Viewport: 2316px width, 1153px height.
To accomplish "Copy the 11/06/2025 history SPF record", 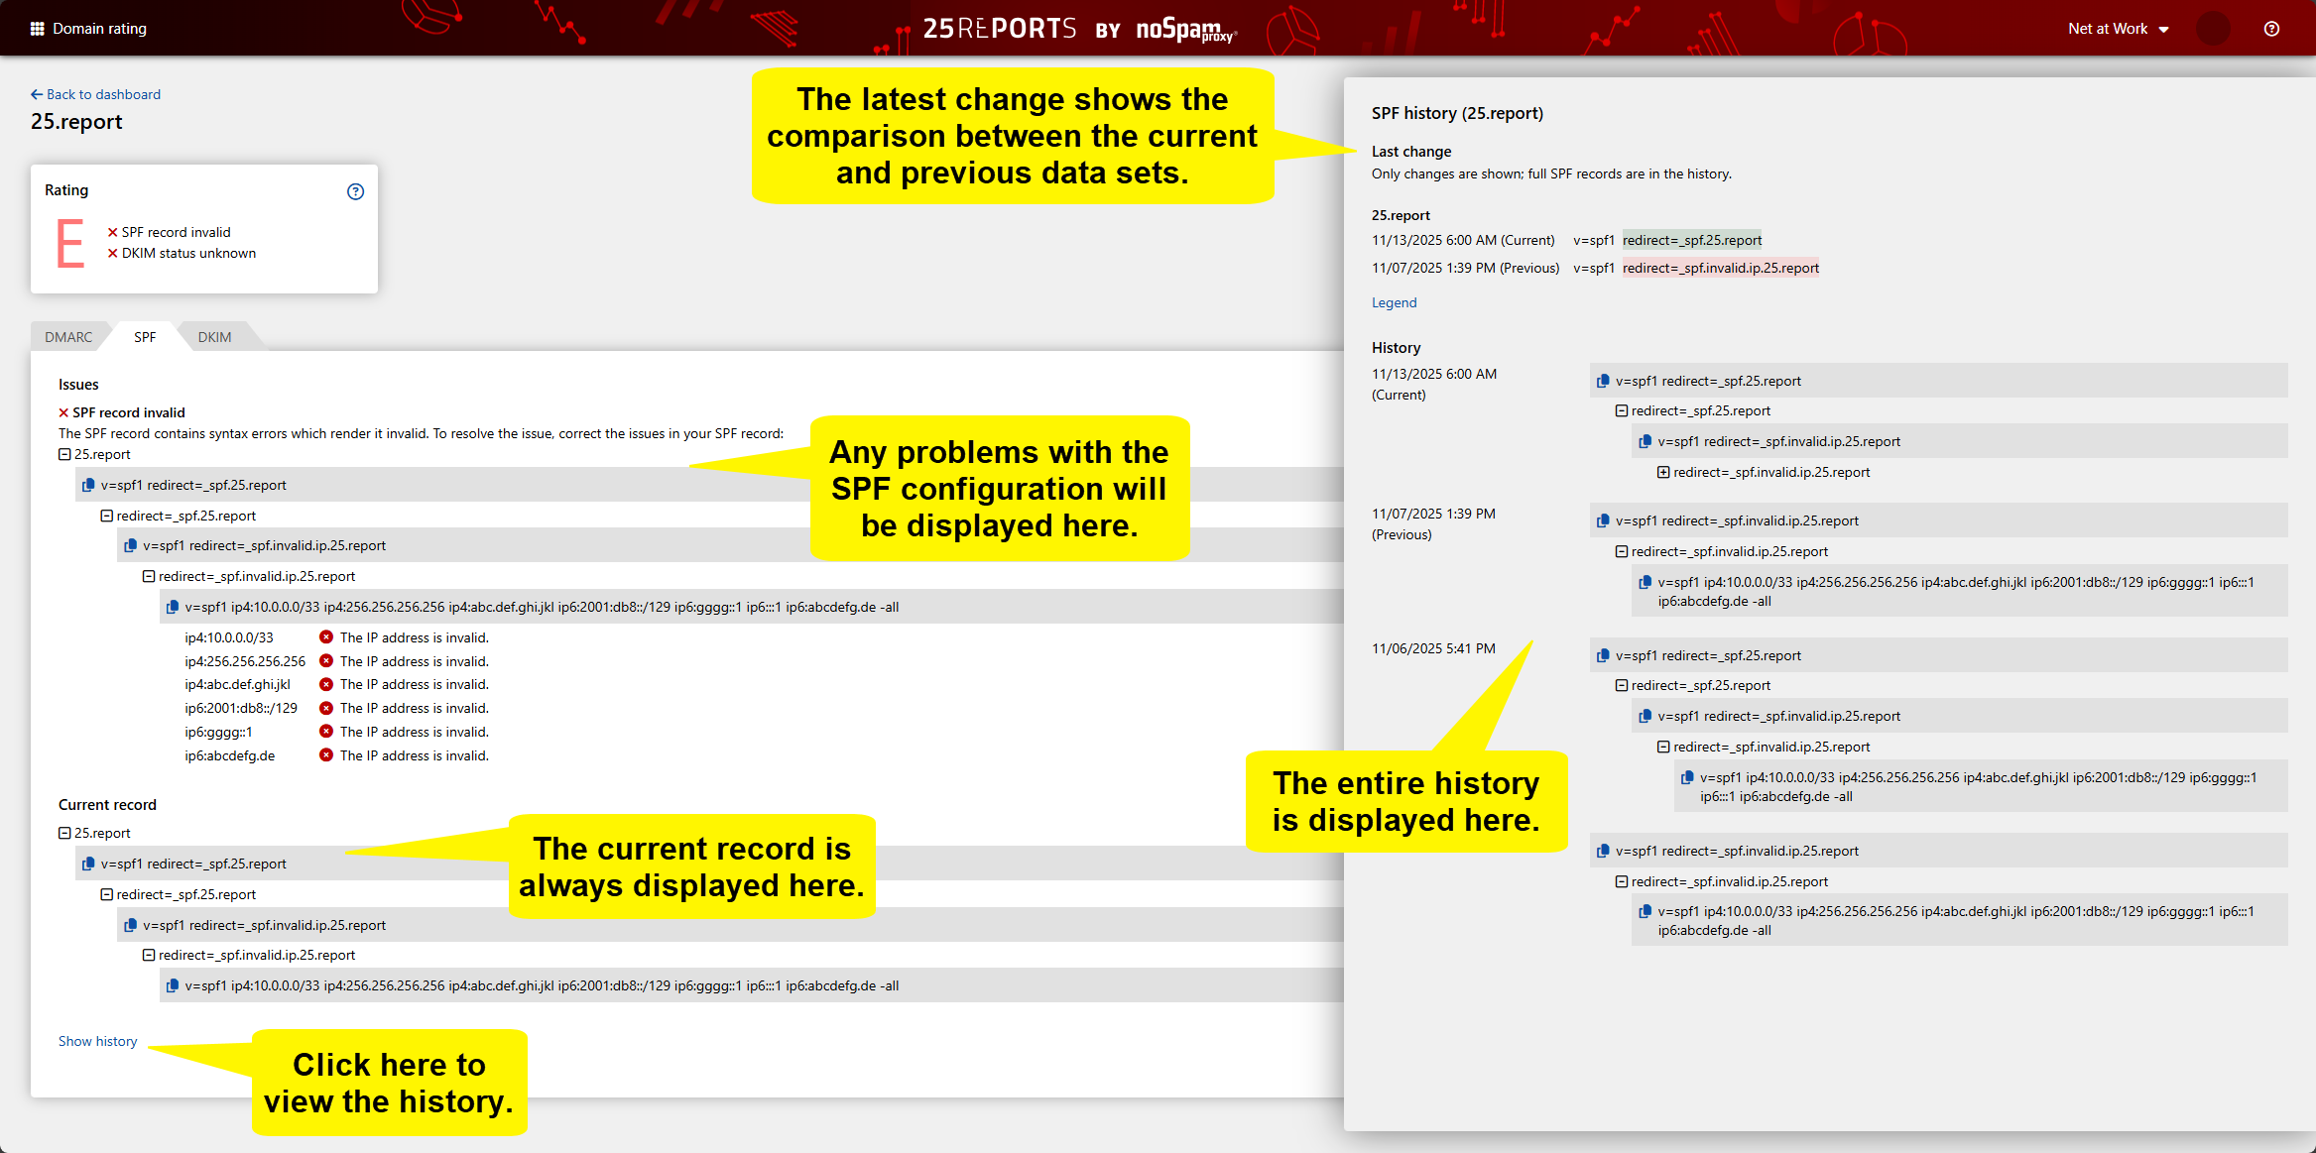I will 1603,655.
